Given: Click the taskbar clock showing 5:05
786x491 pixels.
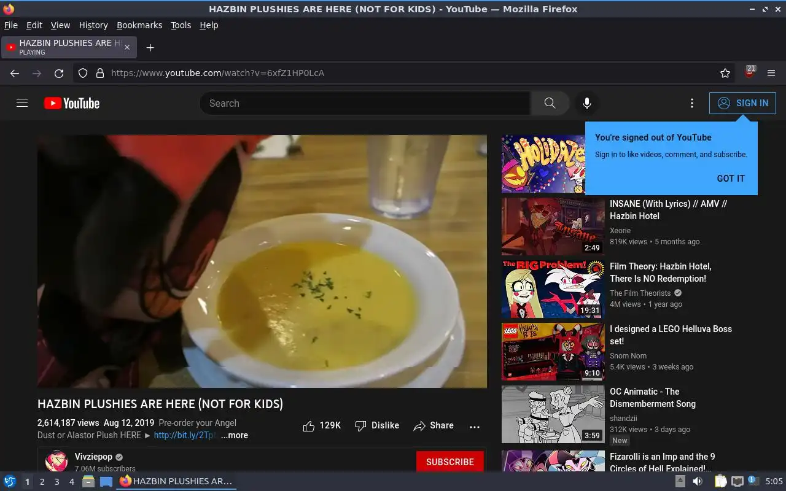Looking at the screenshot, I should pos(774,481).
